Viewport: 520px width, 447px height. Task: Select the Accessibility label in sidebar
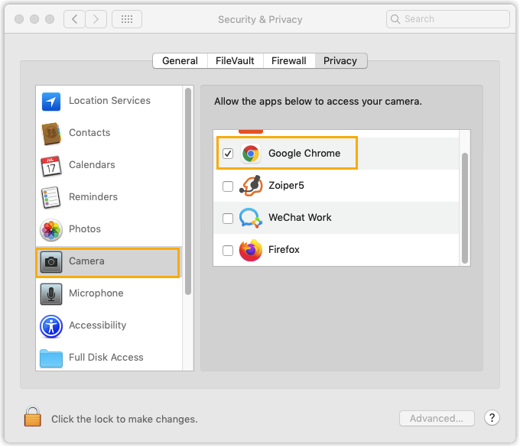tap(98, 326)
